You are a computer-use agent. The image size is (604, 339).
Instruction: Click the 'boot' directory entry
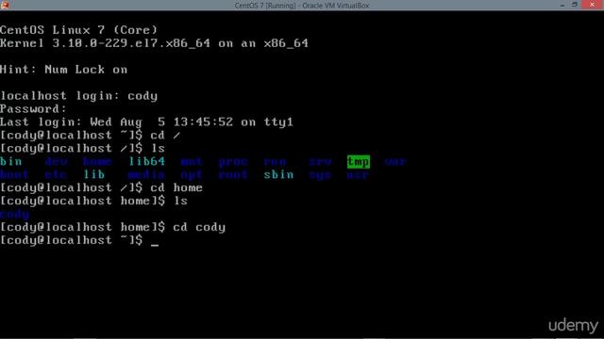15,174
